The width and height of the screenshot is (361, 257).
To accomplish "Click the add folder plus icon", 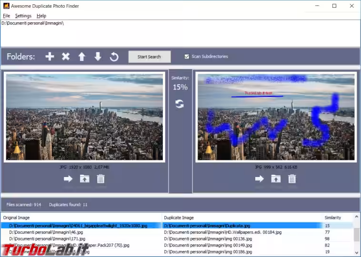I will 50,57.
